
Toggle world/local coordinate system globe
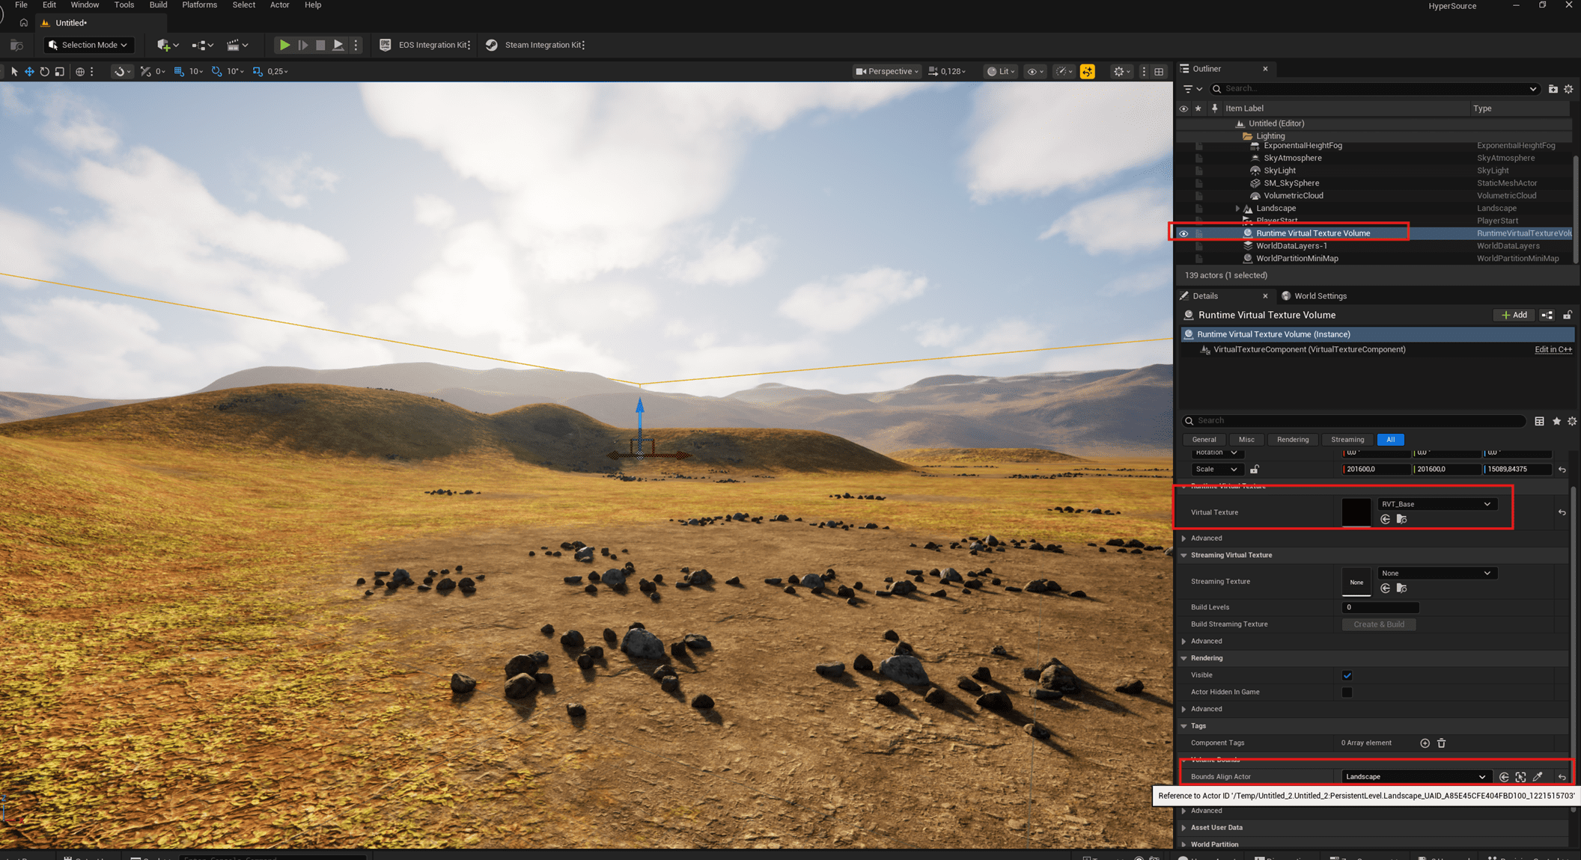click(80, 71)
